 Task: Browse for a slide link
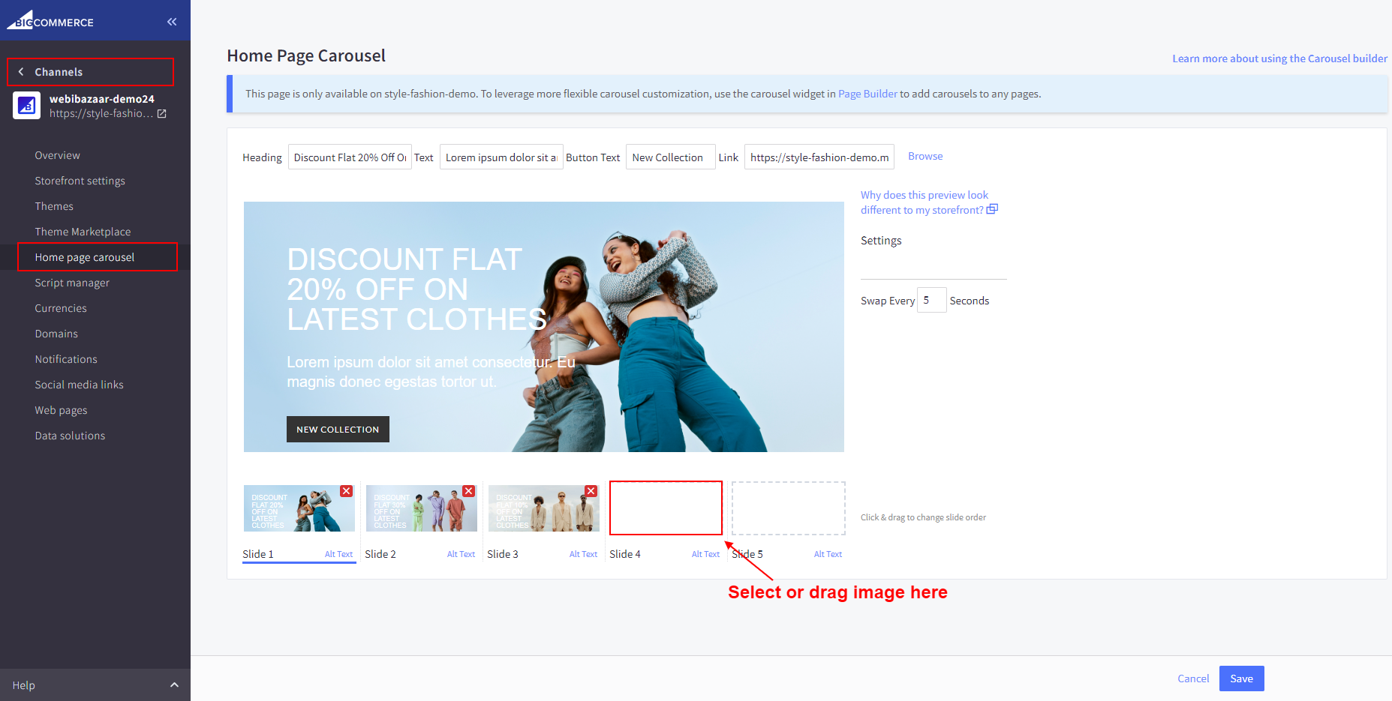(x=924, y=156)
